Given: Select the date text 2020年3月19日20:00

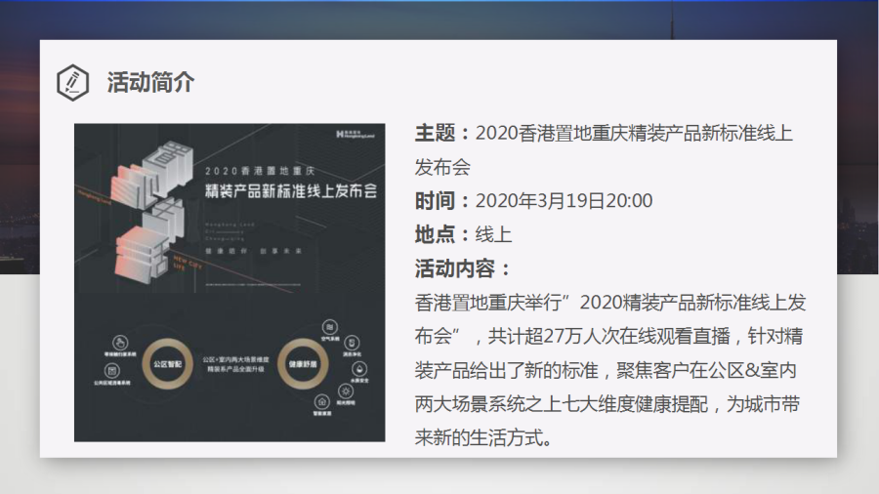Looking at the screenshot, I should pos(564,200).
